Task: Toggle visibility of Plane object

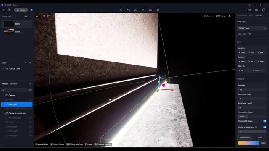Action: [x=30, y=100]
